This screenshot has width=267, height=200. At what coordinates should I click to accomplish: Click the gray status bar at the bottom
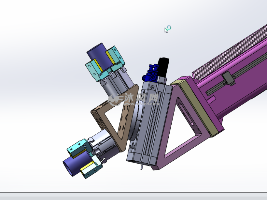pos(133,197)
